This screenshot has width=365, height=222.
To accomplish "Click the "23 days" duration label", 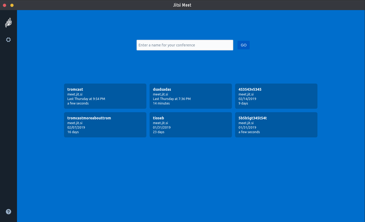I will [x=159, y=132].
